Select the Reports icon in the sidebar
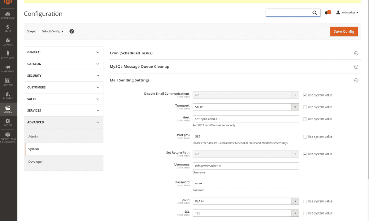Screen dimensions: 369x221 (x=8, y=96)
